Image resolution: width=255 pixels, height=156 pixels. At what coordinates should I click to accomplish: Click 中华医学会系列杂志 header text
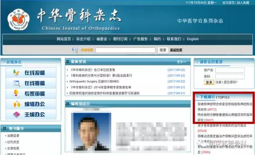pyautogui.click(x=200, y=21)
